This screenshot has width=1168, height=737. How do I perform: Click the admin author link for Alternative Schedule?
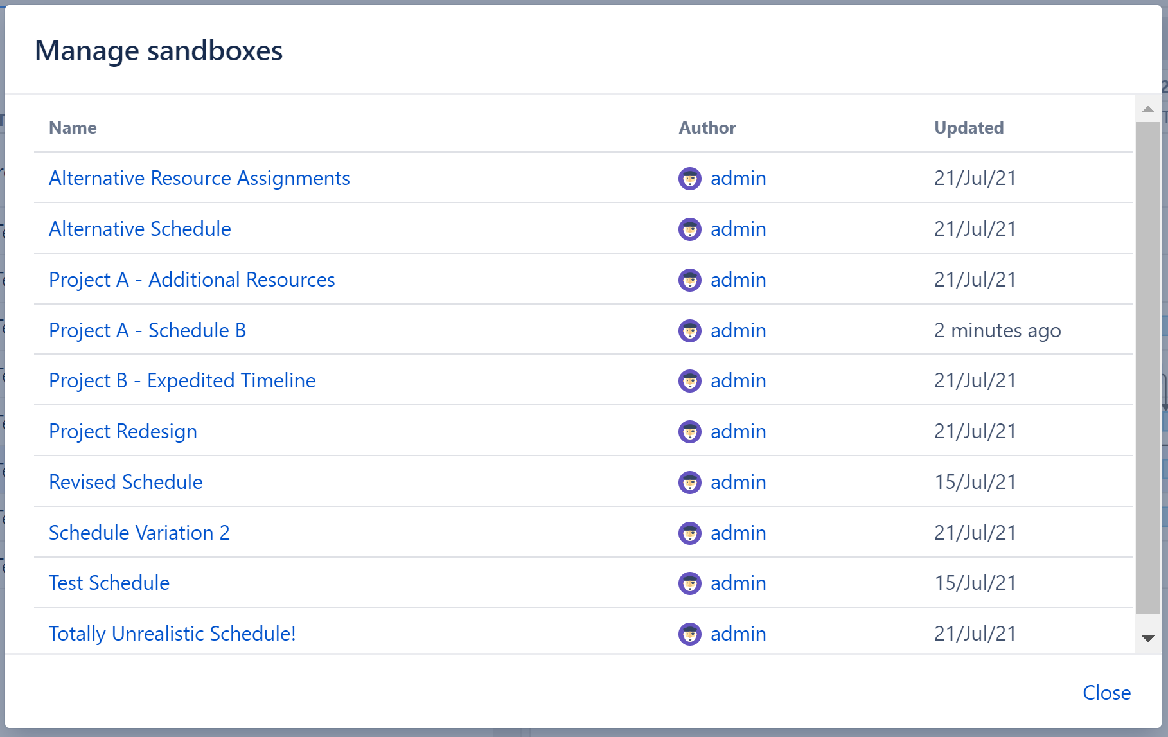[x=738, y=229]
